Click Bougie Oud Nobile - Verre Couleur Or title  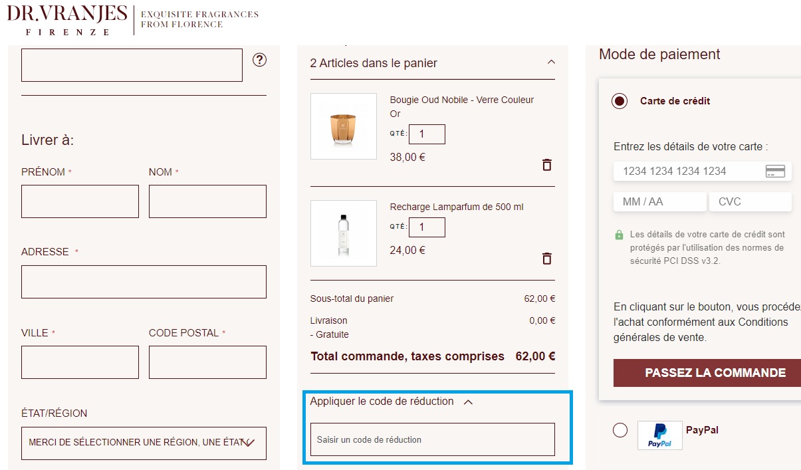(x=462, y=106)
